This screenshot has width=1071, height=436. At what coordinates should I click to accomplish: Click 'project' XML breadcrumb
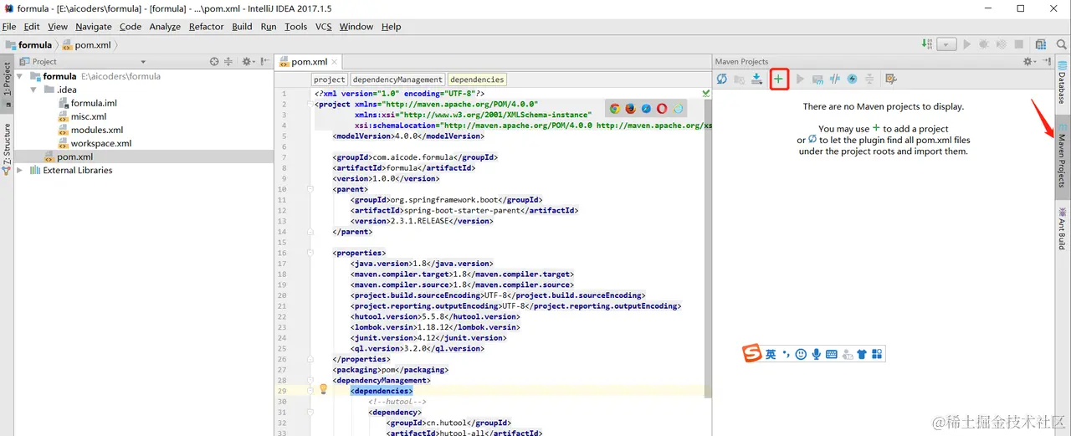330,80
